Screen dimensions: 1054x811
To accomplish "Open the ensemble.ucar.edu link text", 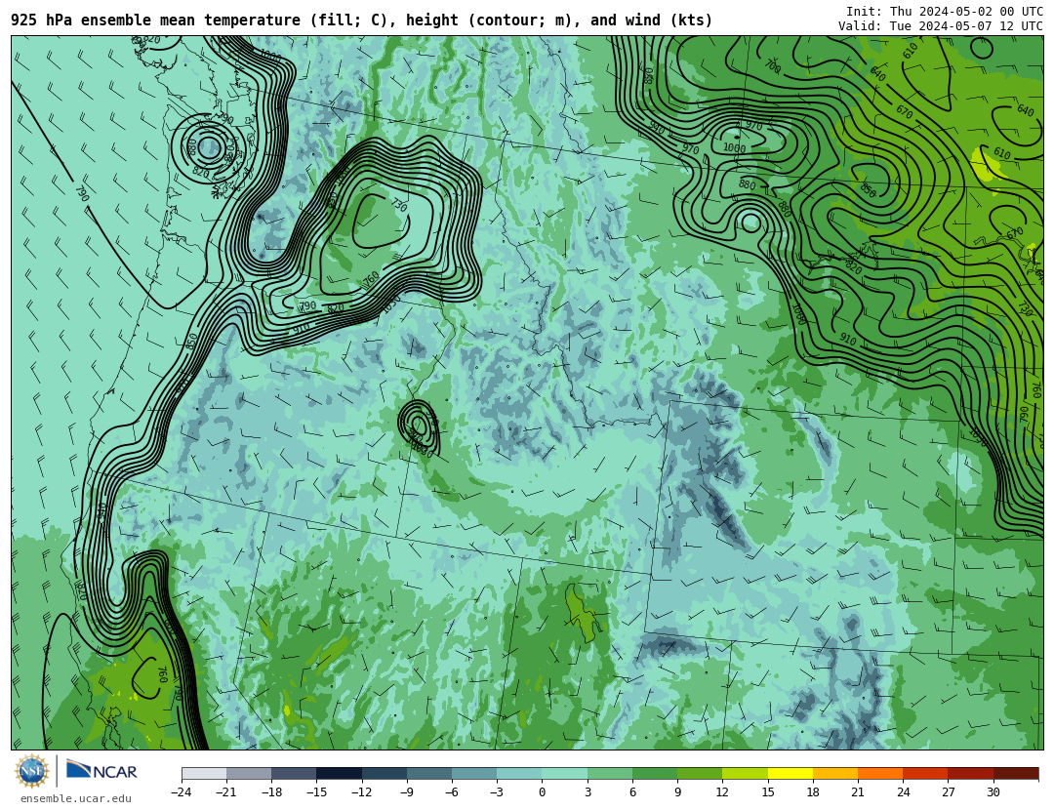I will 76,799.
